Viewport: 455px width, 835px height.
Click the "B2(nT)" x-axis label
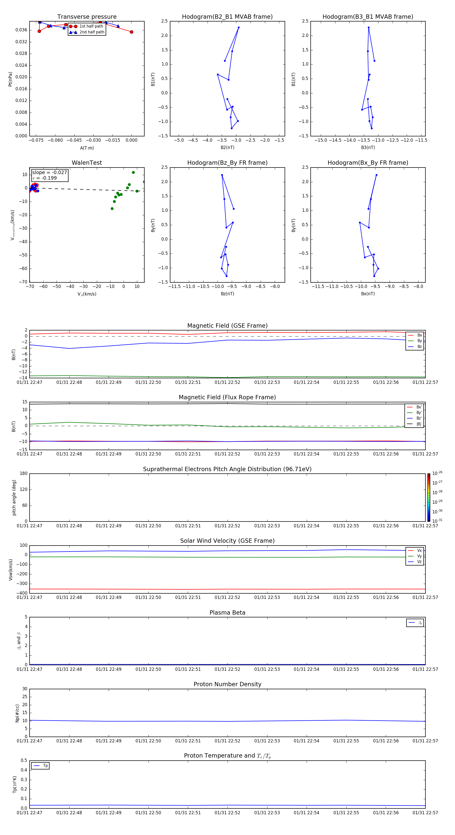click(227, 148)
